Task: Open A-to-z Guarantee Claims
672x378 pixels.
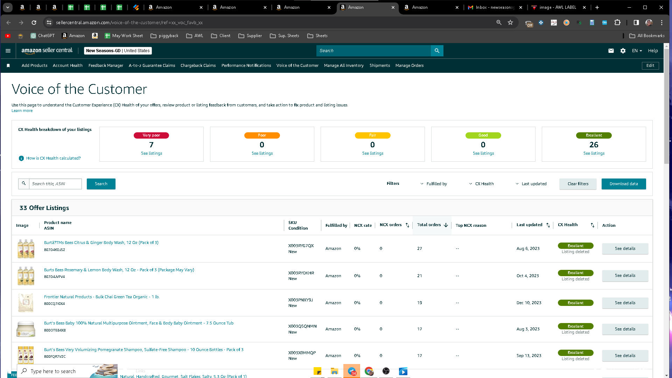Action: pyautogui.click(x=152, y=65)
